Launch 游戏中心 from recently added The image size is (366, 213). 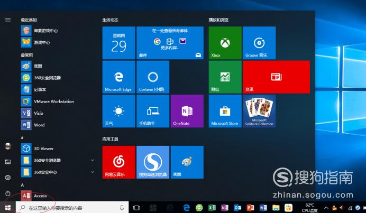coord(58,42)
